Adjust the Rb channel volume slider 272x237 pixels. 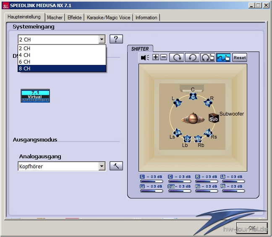(x=233, y=191)
